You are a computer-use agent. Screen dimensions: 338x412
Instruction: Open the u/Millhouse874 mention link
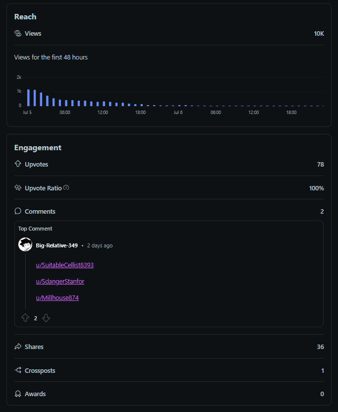point(57,297)
